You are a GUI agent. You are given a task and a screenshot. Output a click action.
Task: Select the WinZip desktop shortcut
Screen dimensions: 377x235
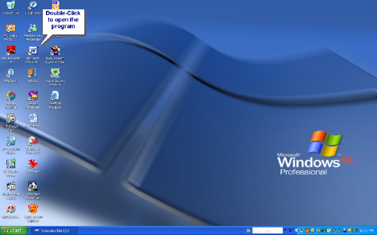(x=33, y=76)
